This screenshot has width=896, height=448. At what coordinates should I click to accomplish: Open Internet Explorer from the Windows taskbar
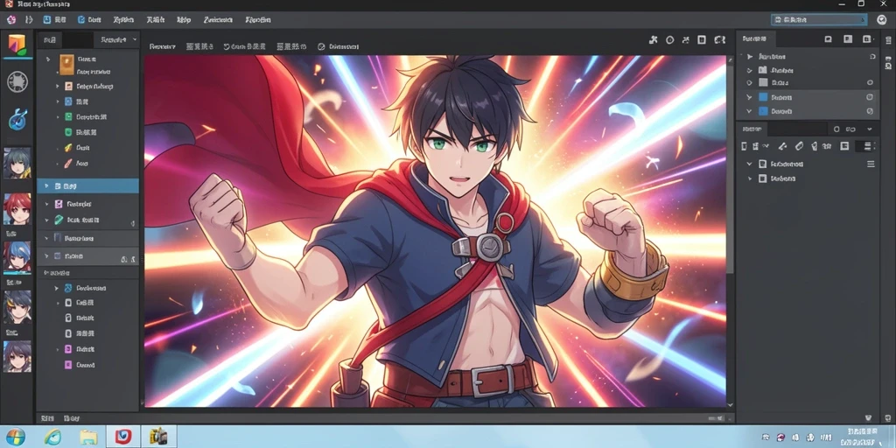tap(52, 437)
